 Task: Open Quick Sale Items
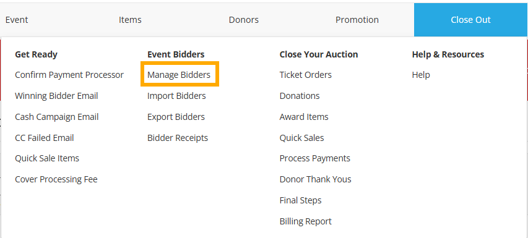(x=47, y=158)
